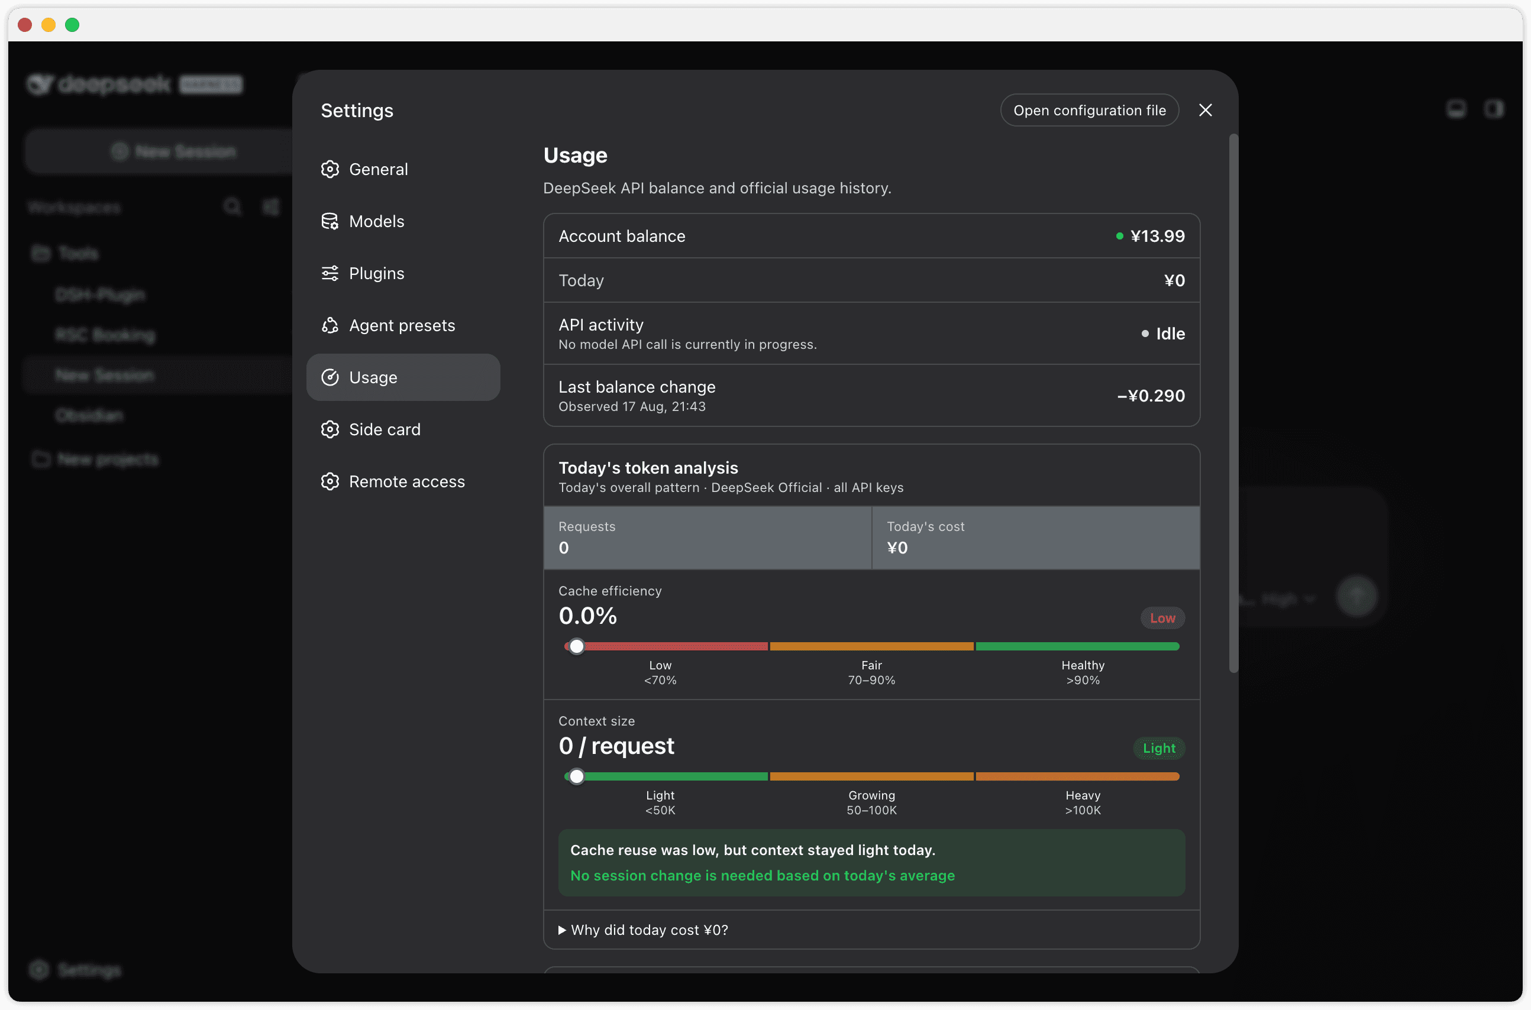
Task: Click the "Healthy >90%" scale label
Action: [x=1083, y=672]
